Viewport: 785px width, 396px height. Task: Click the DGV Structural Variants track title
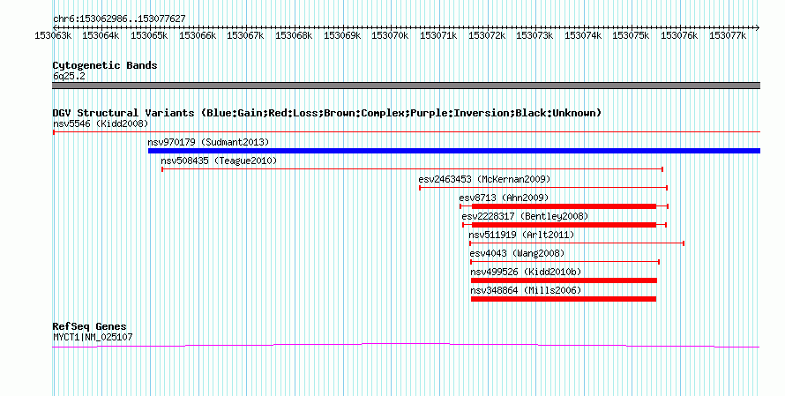[x=327, y=113]
